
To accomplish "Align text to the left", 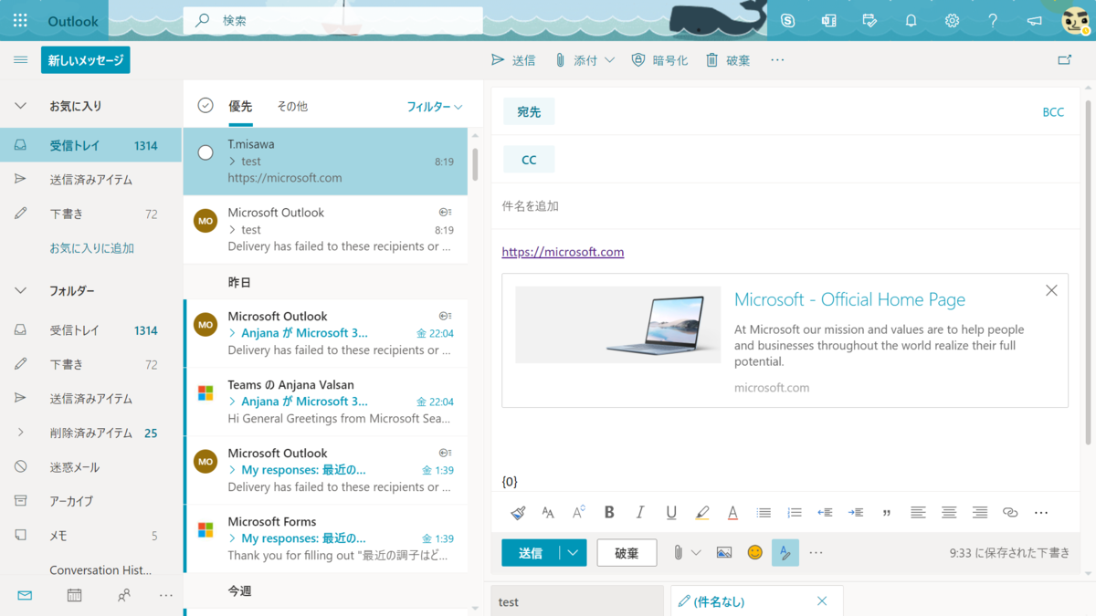I will (x=918, y=513).
